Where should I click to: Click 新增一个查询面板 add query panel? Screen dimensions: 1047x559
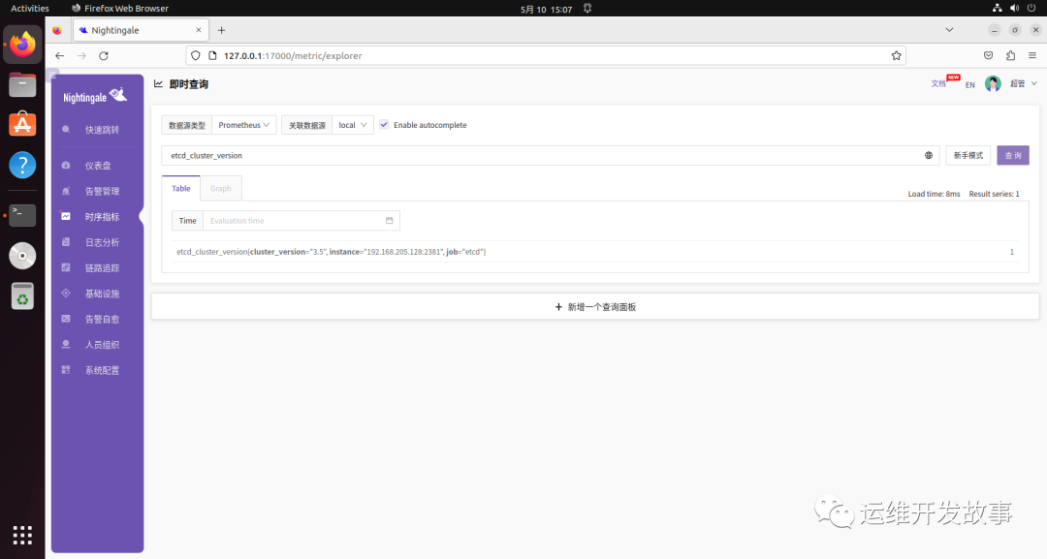coord(595,307)
